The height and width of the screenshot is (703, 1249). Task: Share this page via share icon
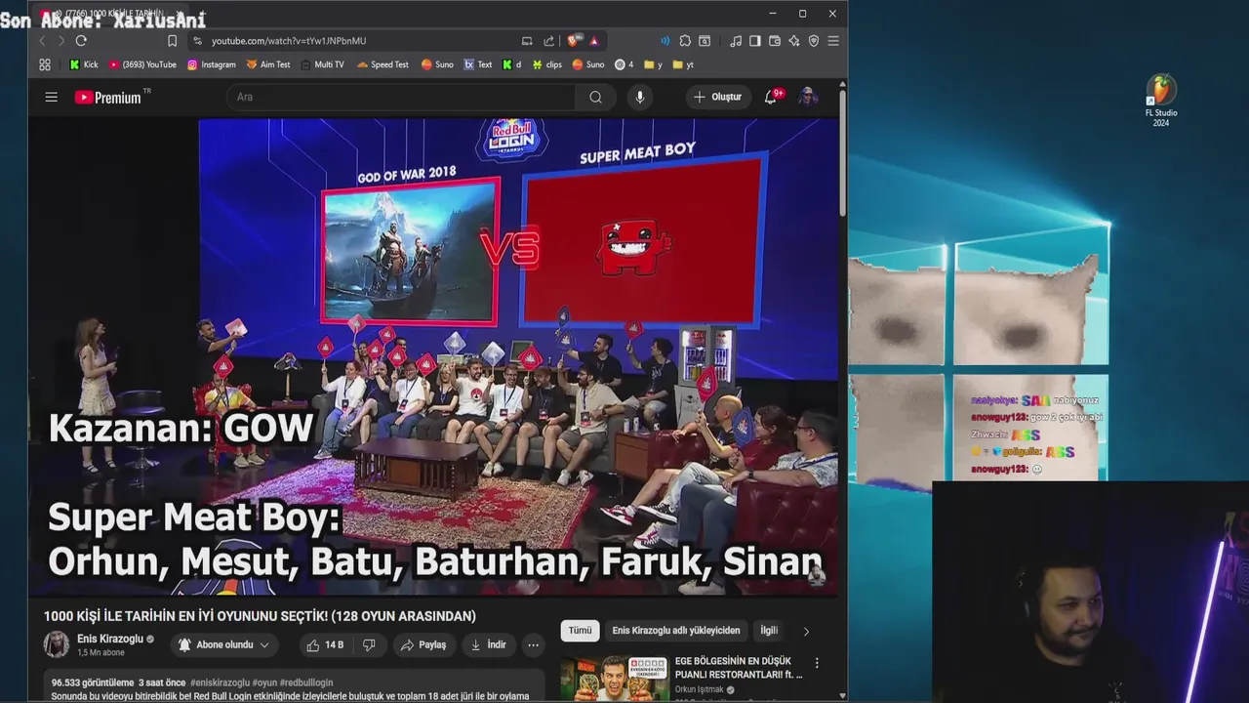[548, 41]
